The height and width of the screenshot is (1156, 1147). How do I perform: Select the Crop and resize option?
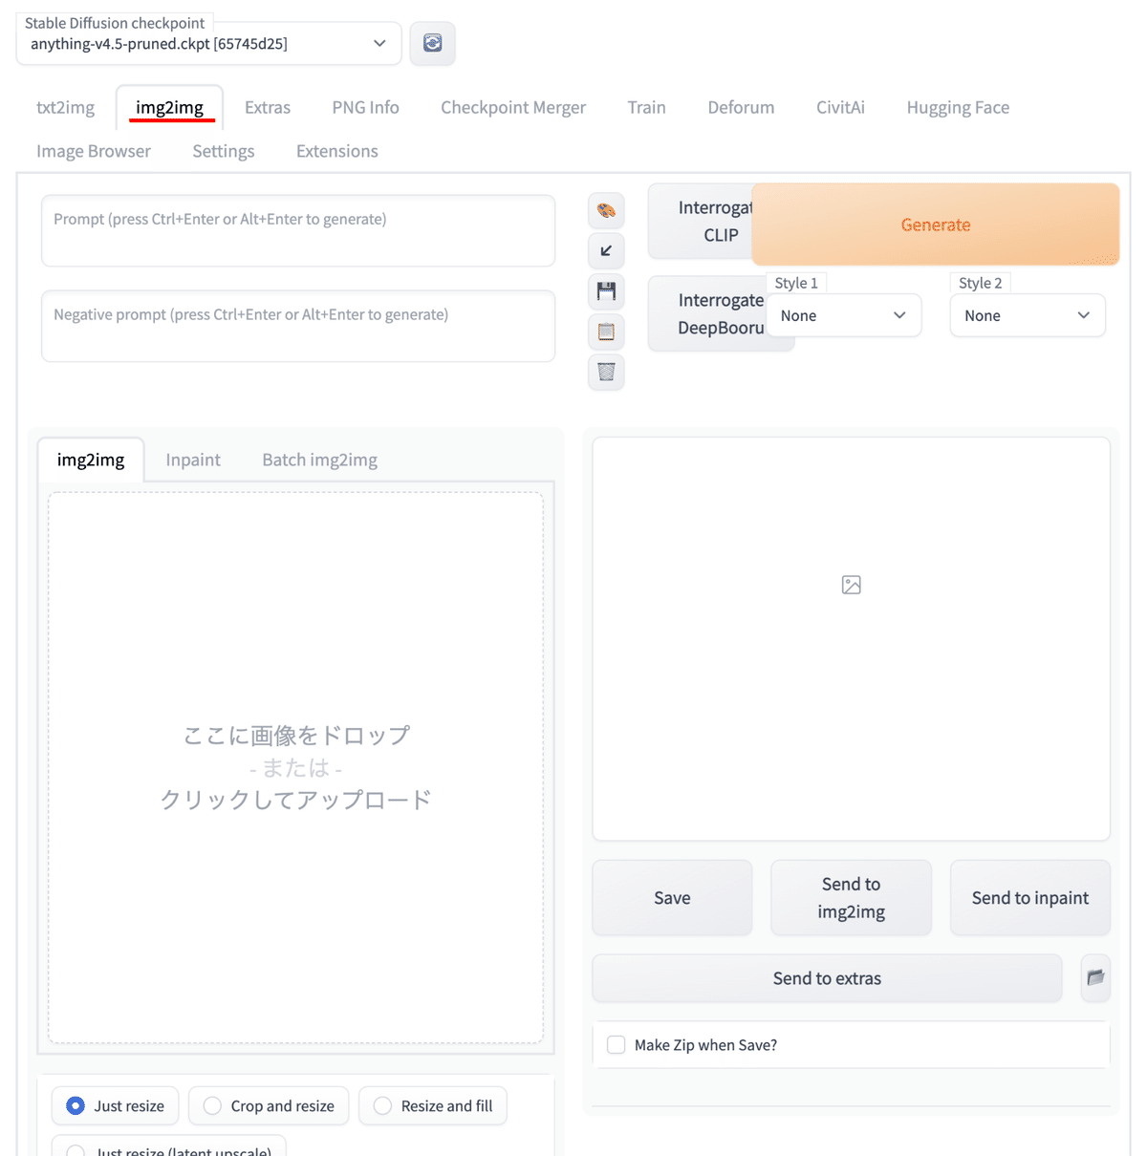(x=269, y=1105)
